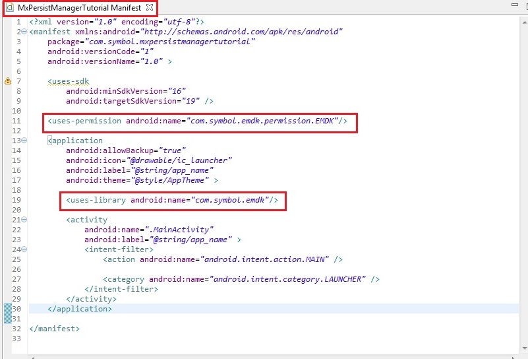Click the manifest file icon in the tab
528x359 pixels.
10,7
